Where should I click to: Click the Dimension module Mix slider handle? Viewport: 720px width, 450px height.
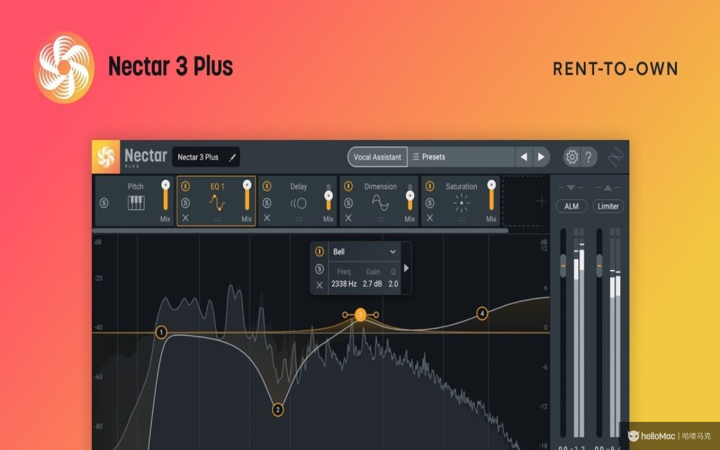coord(410,195)
